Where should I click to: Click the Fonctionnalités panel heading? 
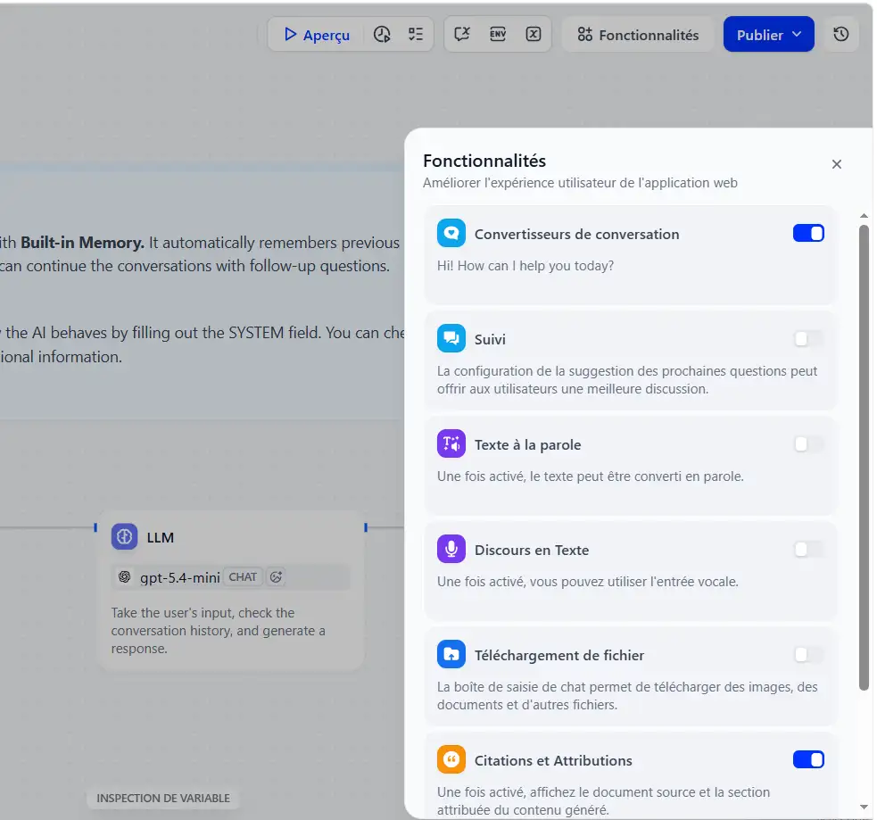[484, 162]
